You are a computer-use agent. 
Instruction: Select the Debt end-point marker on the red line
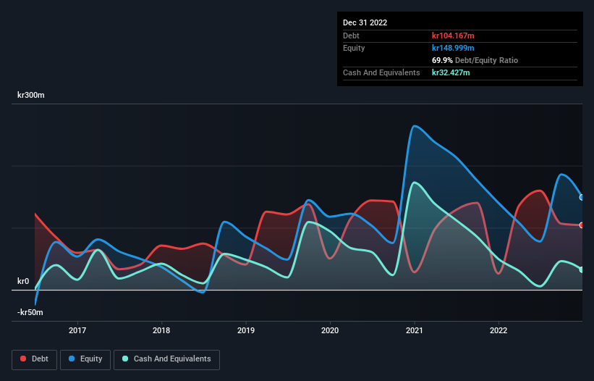(x=582, y=225)
